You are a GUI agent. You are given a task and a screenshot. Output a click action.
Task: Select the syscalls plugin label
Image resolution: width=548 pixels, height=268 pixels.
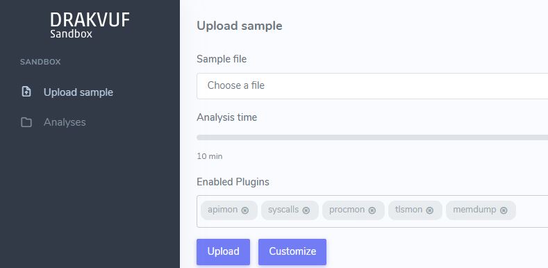[283, 210]
